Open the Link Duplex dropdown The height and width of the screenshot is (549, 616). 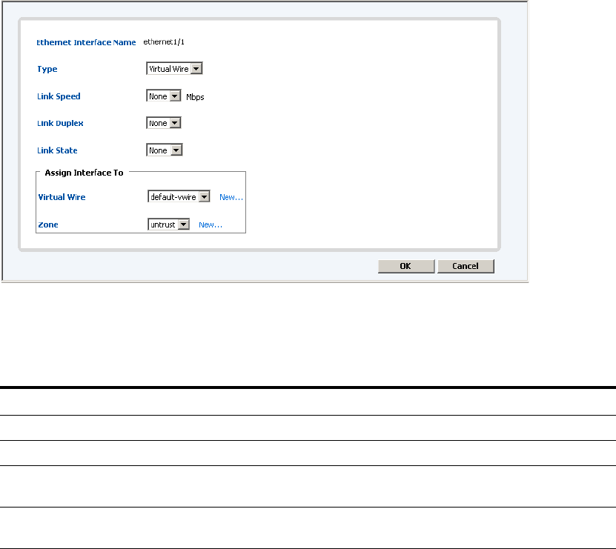[x=163, y=123]
